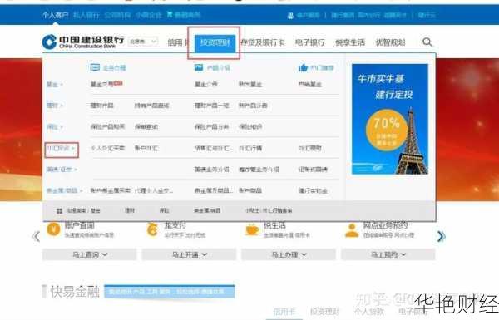Click the 记账式国债 link

[313, 170]
